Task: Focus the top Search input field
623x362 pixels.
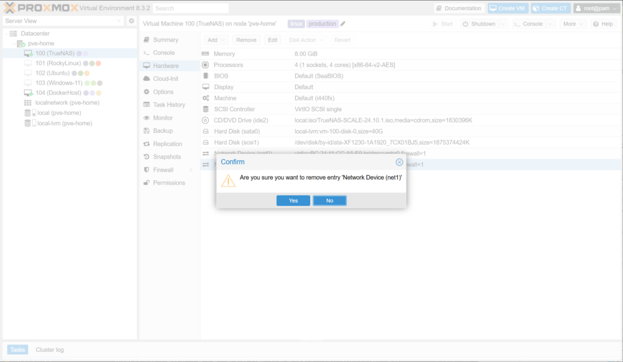Action: pos(190,9)
